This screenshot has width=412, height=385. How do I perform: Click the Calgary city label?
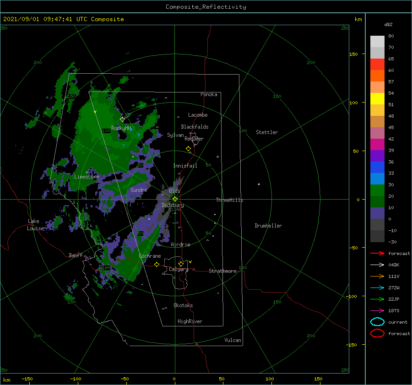point(179,269)
